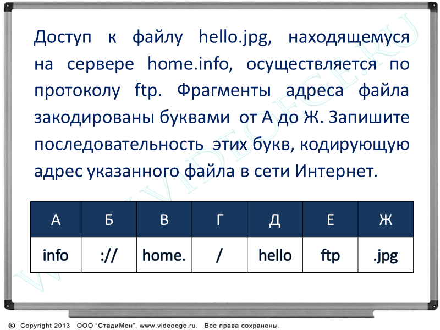Image resolution: width=440 pixels, height=330 pixels.
Task: Click 'Copyright 2013' footer text
Action: [45, 326]
